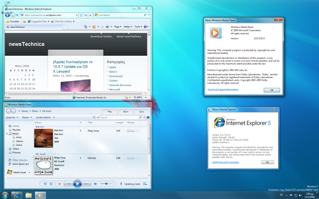The image size is (319, 199).
Task: Click the Ninja Tuna album cover
Action: pyautogui.click(x=43, y=166)
